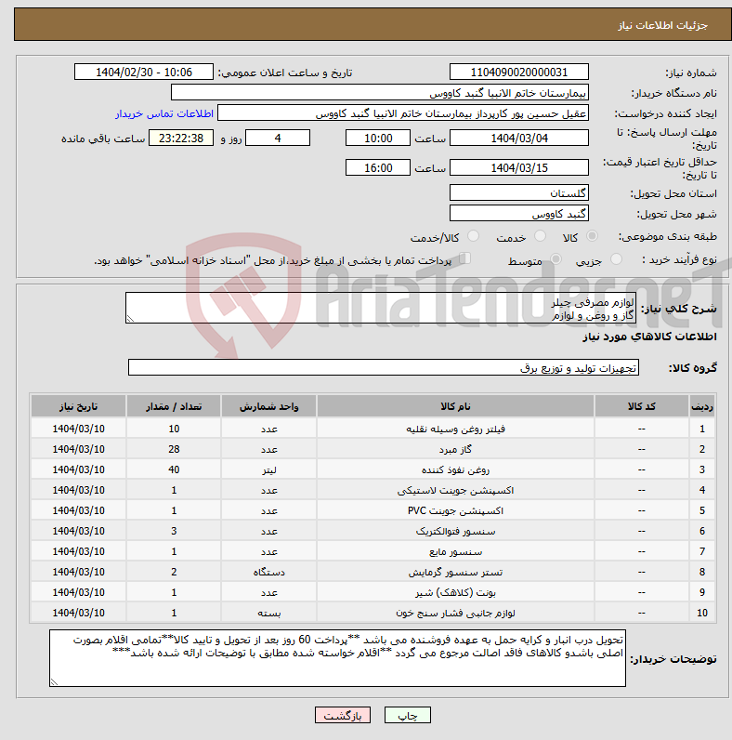Click item سنسور مایع

tap(455, 551)
